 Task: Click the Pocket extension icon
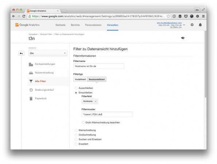tap(186, 16)
